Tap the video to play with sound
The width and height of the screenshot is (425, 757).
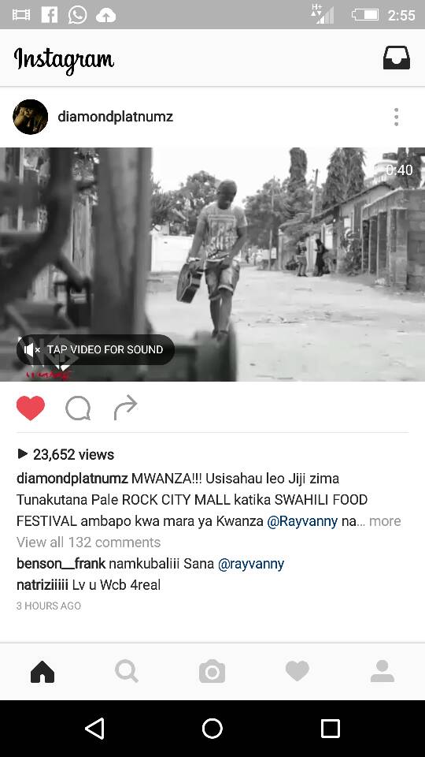(213, 264)
